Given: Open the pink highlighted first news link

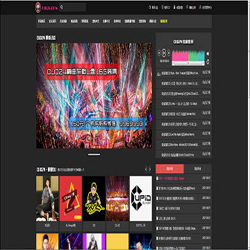Looking at the screenshot, I should 176,178.
